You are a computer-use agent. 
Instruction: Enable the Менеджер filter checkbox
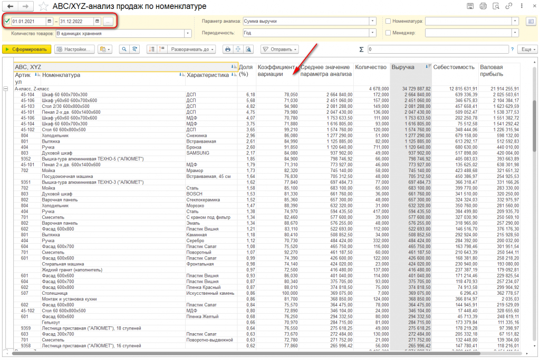[388, 33]
